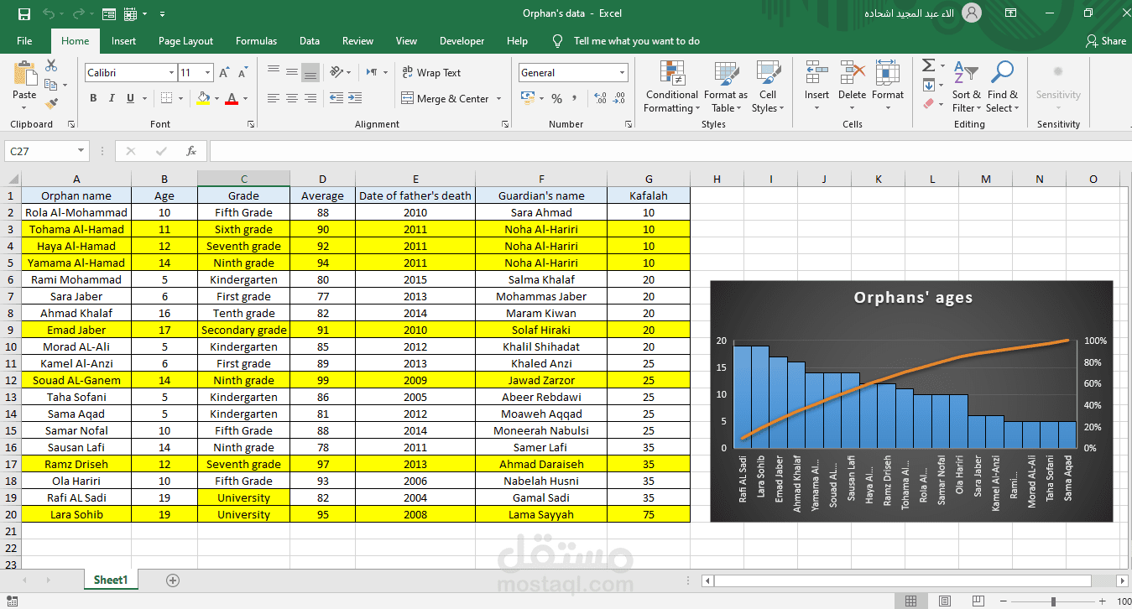
Task: Select column C header
Action: 243,179
